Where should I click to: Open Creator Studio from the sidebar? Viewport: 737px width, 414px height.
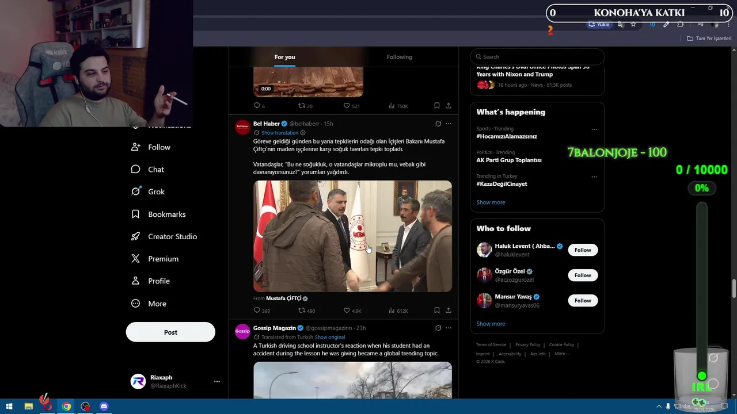coord(165,236)
